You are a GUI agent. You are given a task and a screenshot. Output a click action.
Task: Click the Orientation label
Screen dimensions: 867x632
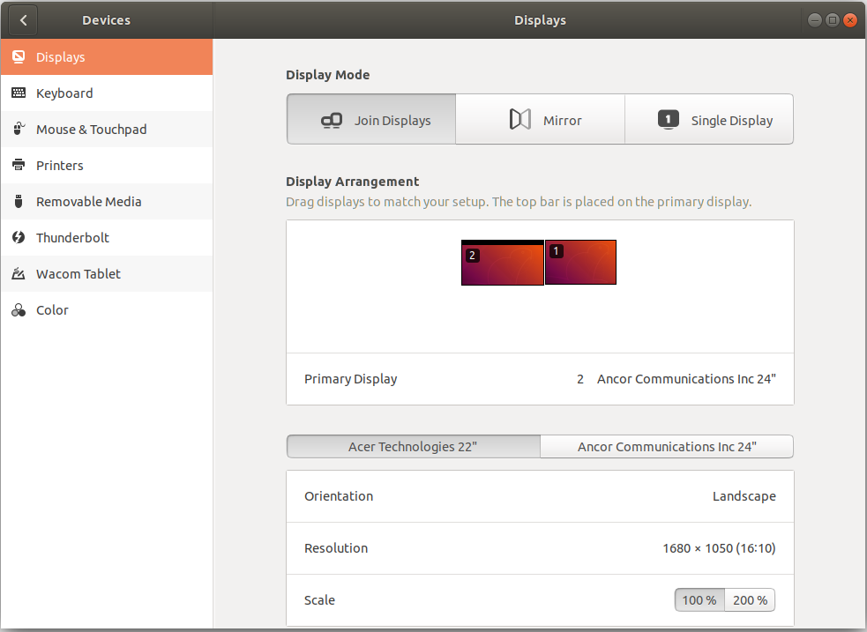[x=339, y=496]
